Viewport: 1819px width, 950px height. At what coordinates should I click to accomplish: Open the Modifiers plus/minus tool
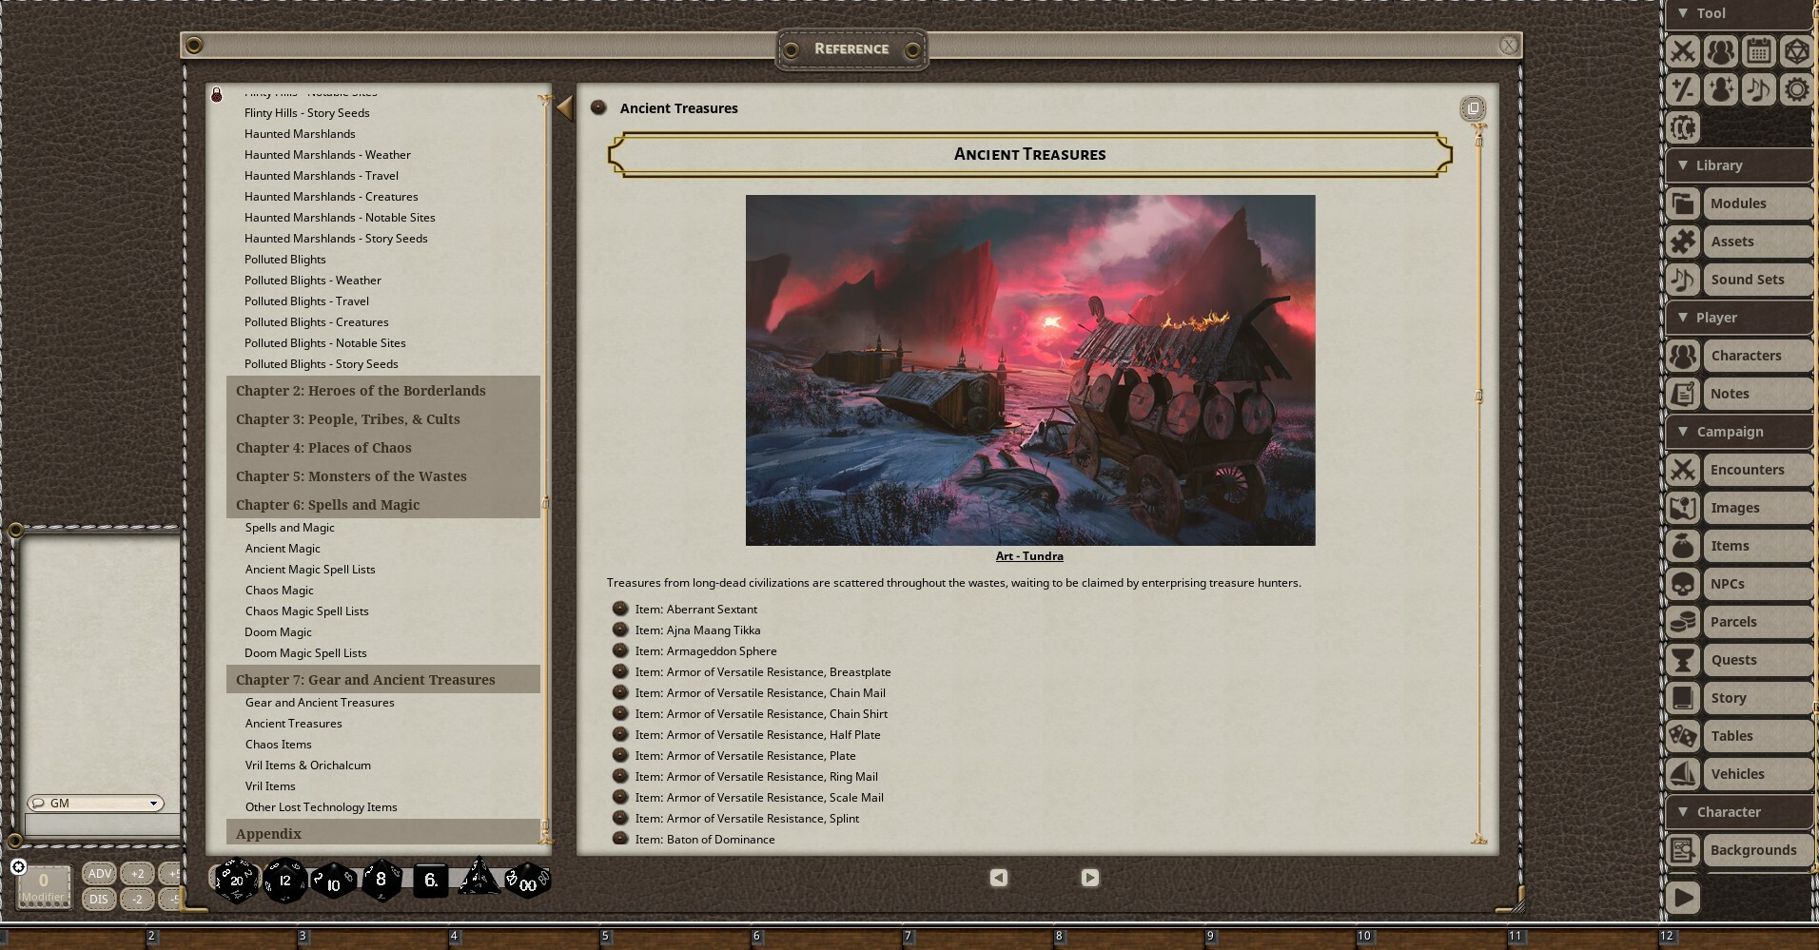tap(1682, 89)
